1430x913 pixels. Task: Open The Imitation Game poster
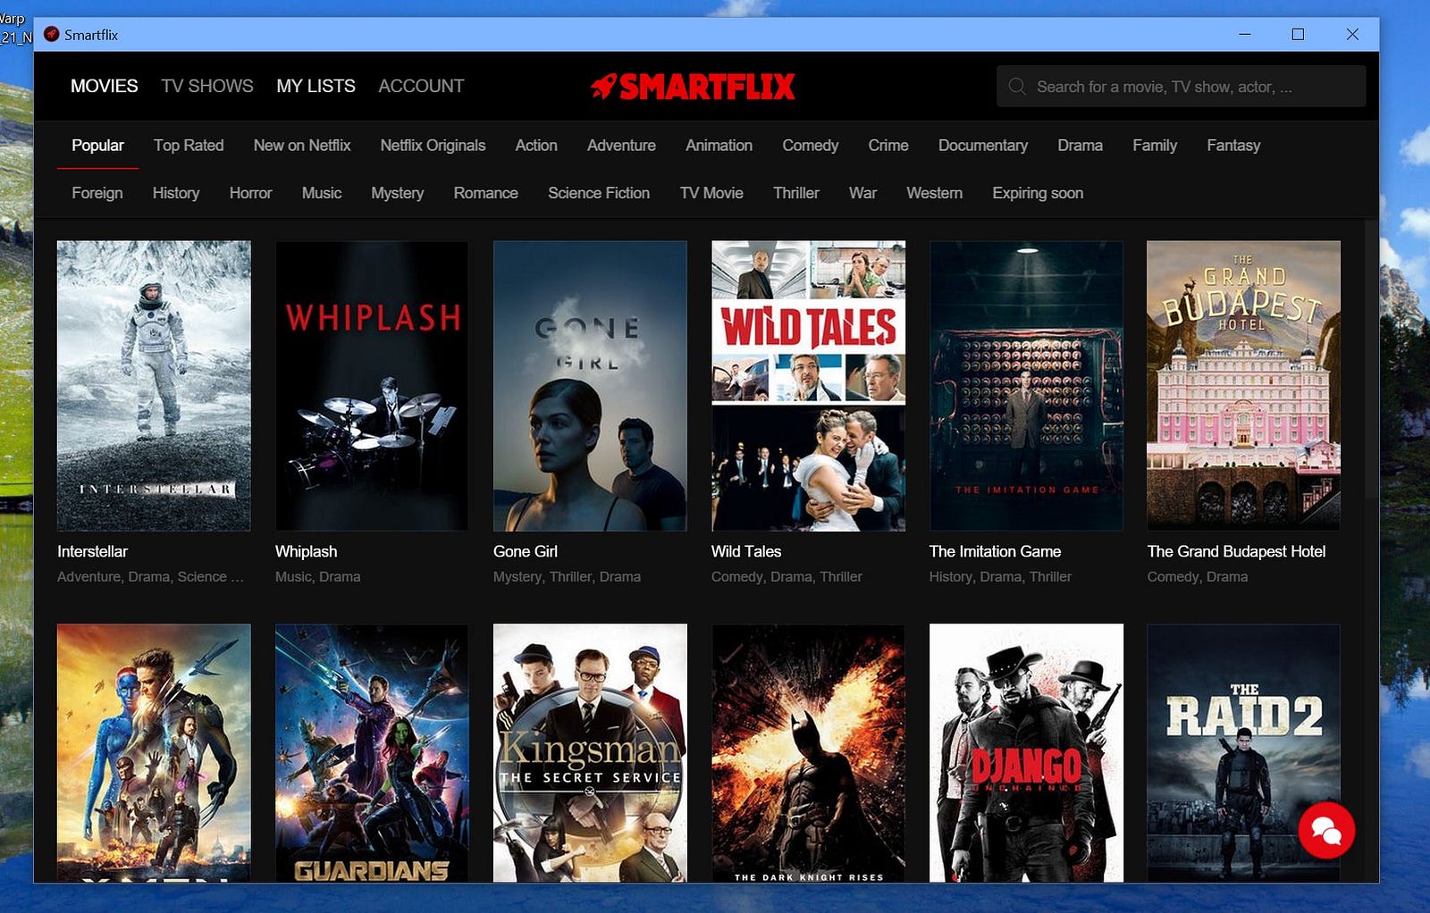(1026, 386)
